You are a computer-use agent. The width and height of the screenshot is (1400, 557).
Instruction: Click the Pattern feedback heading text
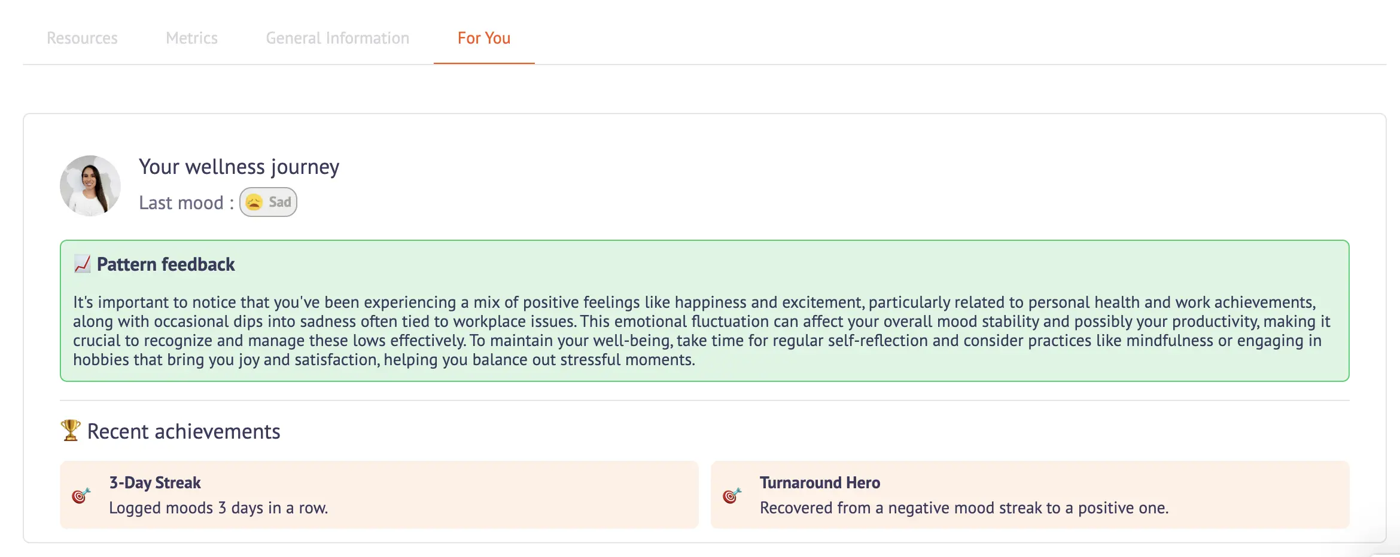click(166, 264)
